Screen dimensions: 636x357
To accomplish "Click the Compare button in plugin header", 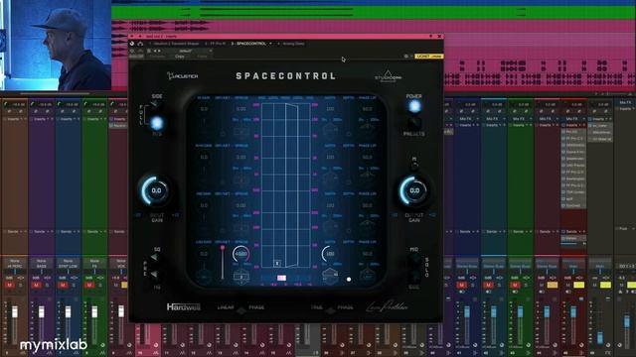I will coord(157,57).
